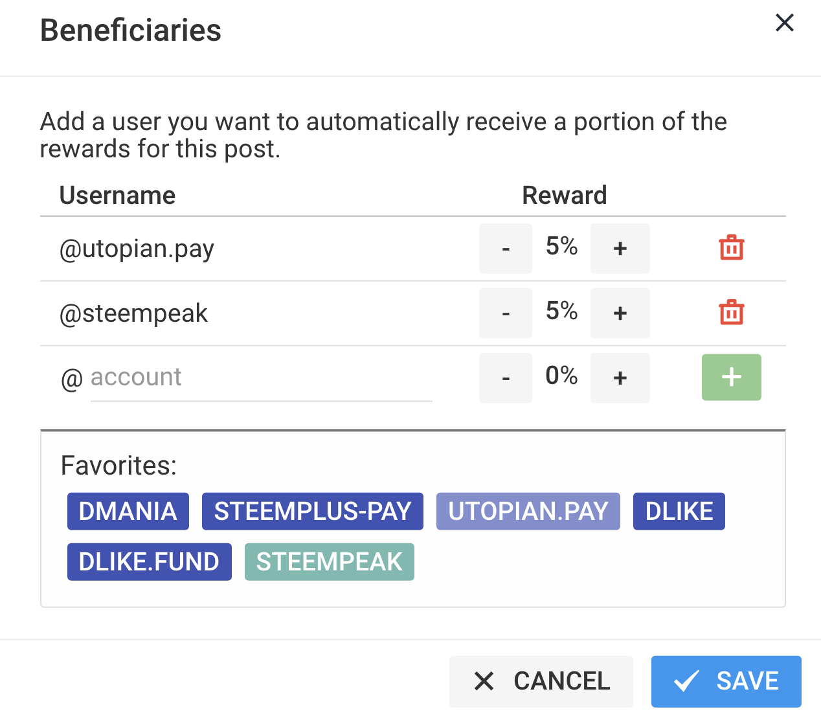This screenshot has width=821, height=720.
Task: Toggle the UTOPIAN.PAY favorite chip
Action: [x=528, y=512]
